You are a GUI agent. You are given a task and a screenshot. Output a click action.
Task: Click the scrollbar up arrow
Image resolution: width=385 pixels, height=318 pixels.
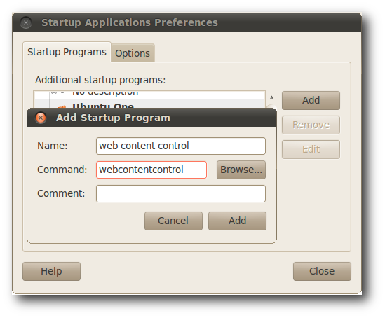[271, 97]
